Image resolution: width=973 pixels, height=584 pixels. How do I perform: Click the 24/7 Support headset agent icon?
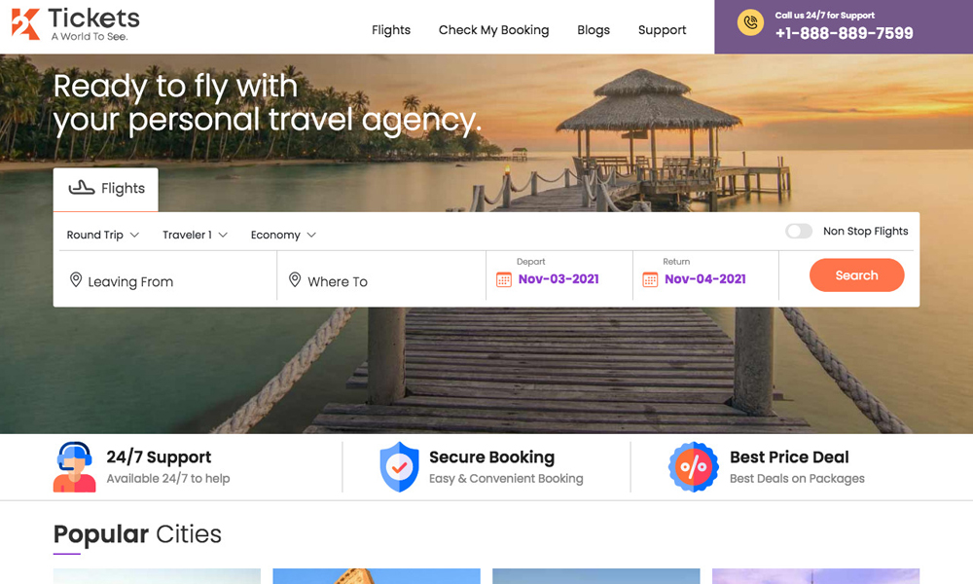pos(75,466)
